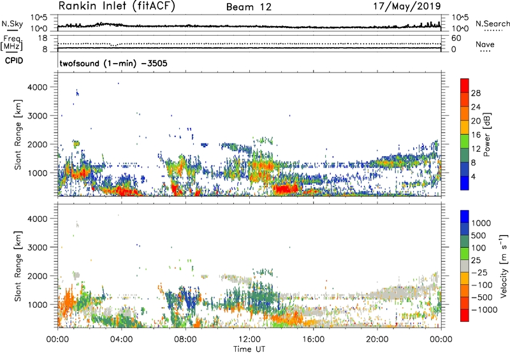The image size is (510, 353).
Task: Click the 'N.Search' legend label
Action: tap(492, 24)
